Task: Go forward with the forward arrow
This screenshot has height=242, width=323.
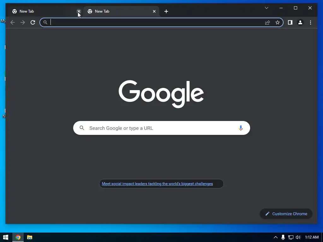Action: click(x=23, y=22)
